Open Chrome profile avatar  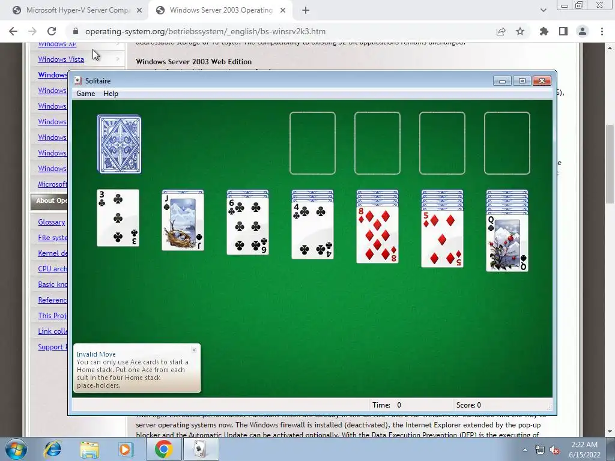pos(583,31)
